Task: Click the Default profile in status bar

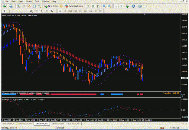Action: pos(60,128)
